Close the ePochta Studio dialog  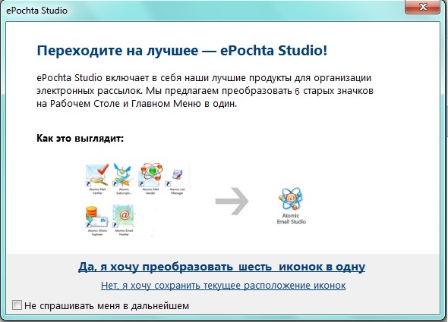(422, 7)
